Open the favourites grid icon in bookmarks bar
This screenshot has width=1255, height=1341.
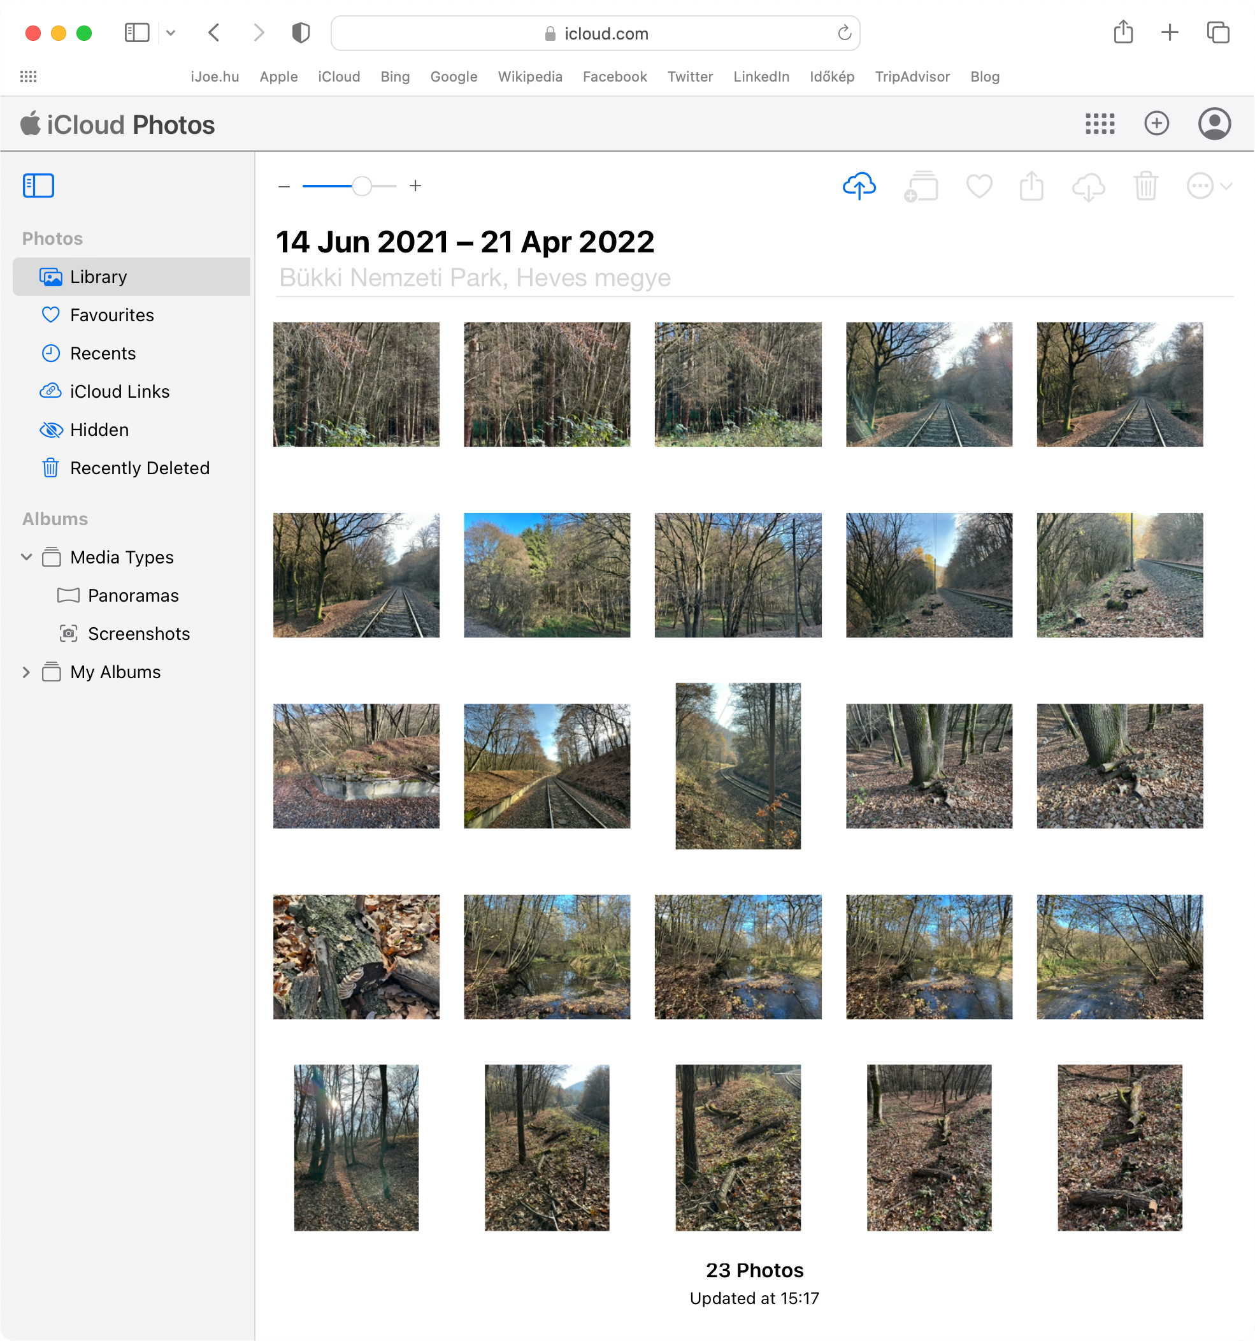(28, 77)
